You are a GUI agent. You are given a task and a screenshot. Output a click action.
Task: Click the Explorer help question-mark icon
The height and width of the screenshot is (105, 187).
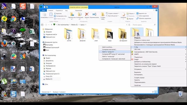156,10
